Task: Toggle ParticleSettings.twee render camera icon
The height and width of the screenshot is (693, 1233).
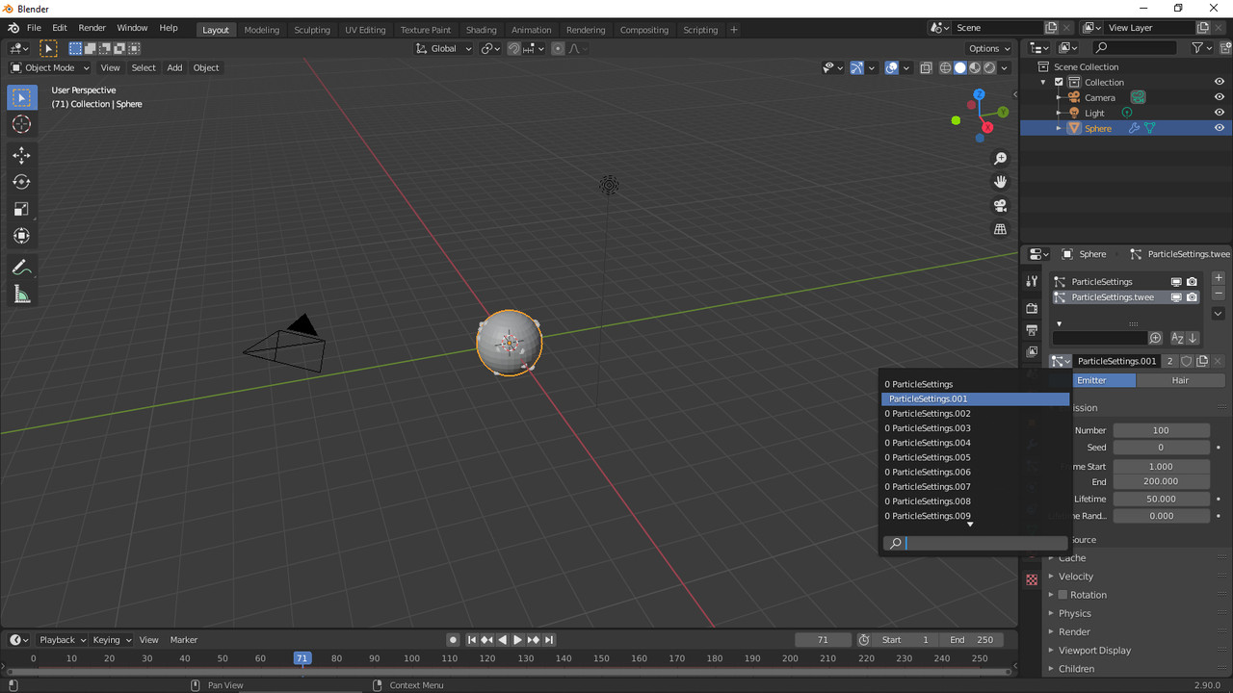Action: click(1192, 297)
